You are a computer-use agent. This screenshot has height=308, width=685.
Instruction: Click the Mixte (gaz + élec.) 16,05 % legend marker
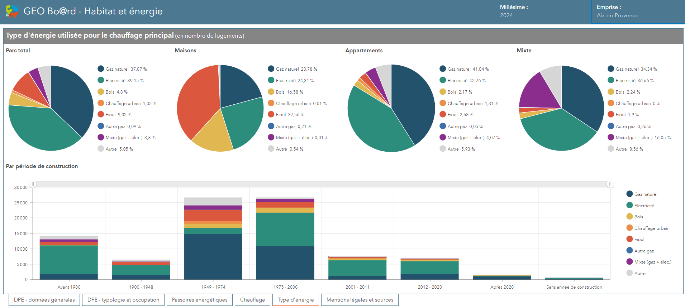point(611,137)
